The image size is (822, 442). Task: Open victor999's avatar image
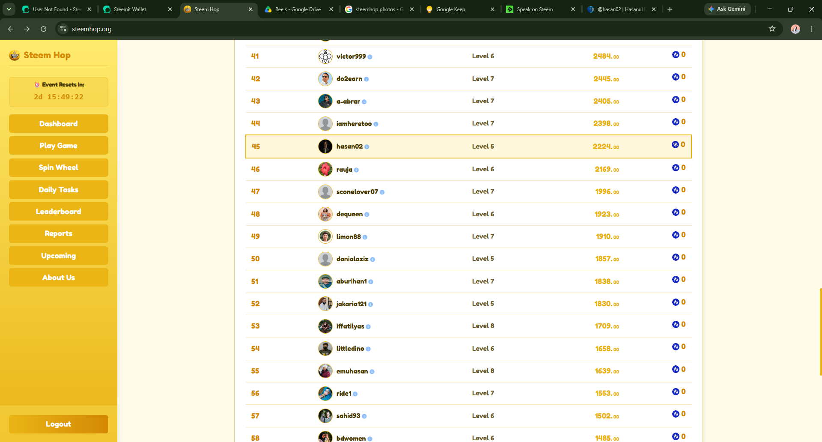point(325,57)
